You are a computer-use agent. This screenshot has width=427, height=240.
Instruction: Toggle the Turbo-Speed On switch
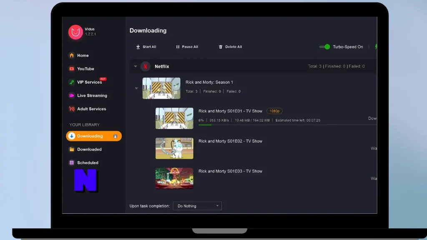[324, 47]
